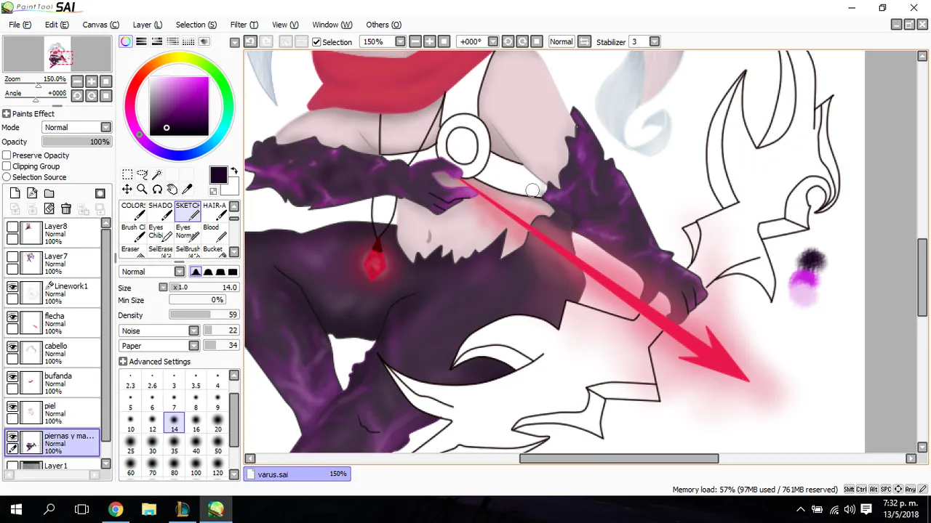Select the Hand pan tool

[x=172, y=190]
